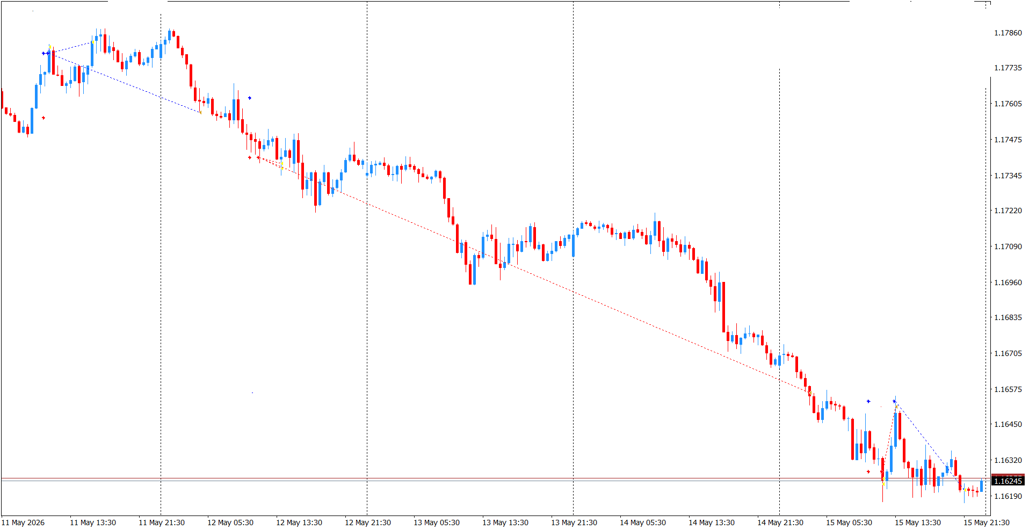Screen dimensions: 1029x530
Task: Select the left blue arrow marker on 15 May
Action: click(x=868, y=402)
